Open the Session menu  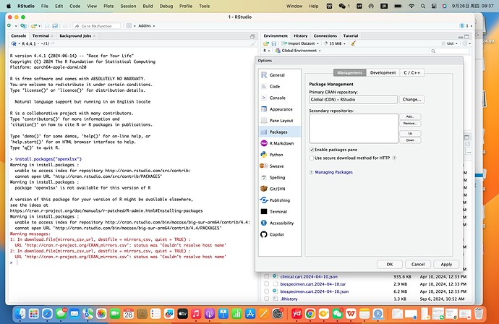coord(128,6)
